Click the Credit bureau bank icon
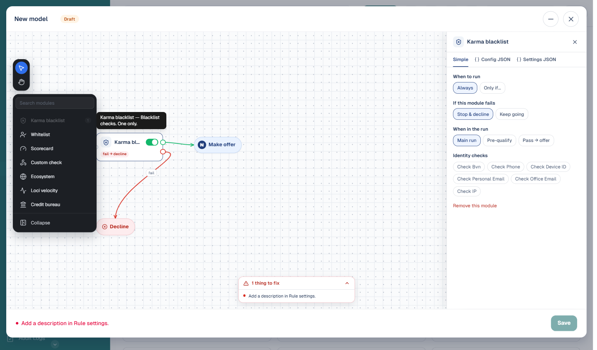 [x=23, y=205]
